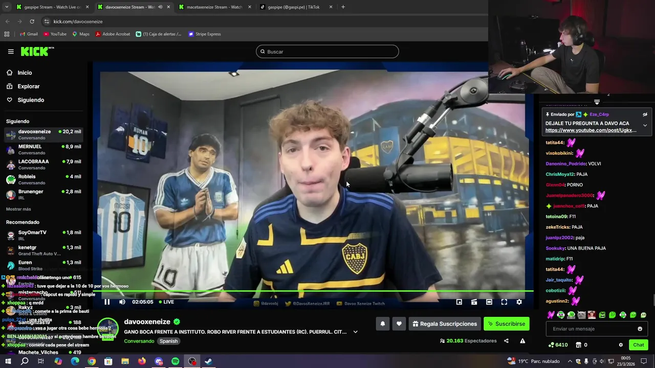Open the Chrome apps grid icon
Screen dimensions: 655x368
pyautogui.click(x=7, y=34)
